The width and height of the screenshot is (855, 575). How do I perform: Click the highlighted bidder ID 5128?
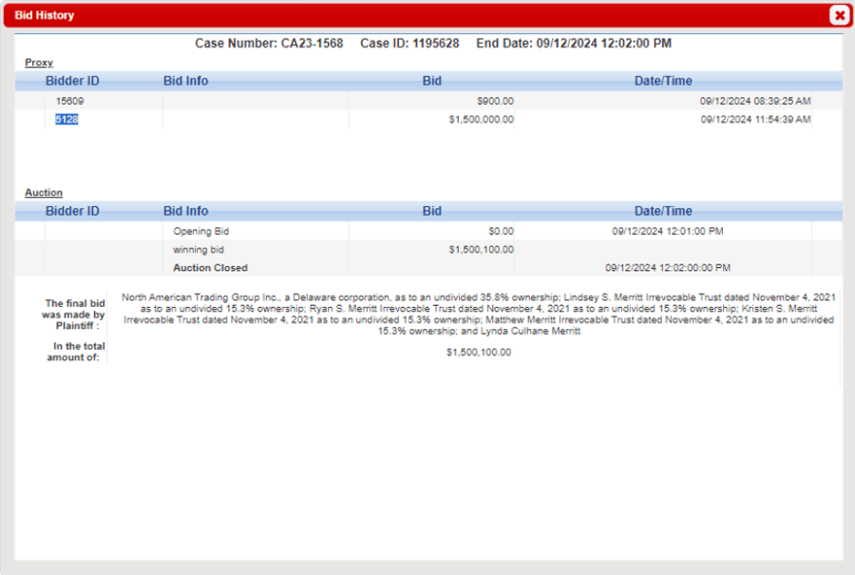click(66, 120)
